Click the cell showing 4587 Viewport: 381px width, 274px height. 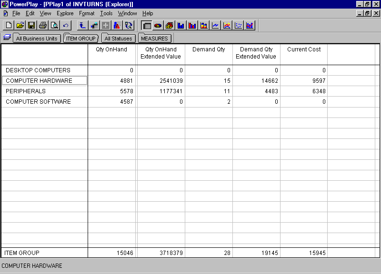click(x=111, y=101)
